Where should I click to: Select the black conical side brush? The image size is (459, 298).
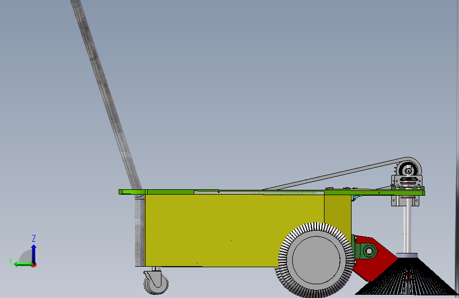click(x=407, y=276)
